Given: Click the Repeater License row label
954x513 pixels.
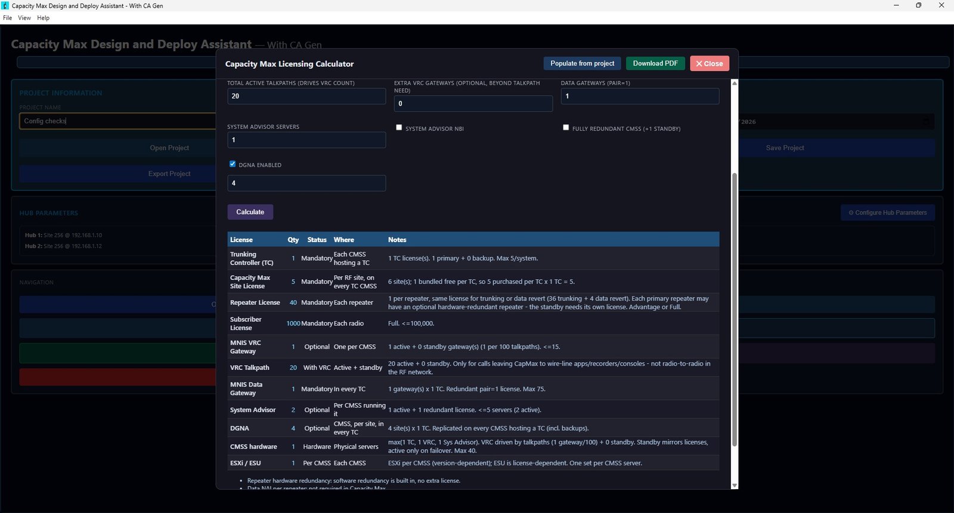Looking at the screenshot, I should (x=255, y=302).
